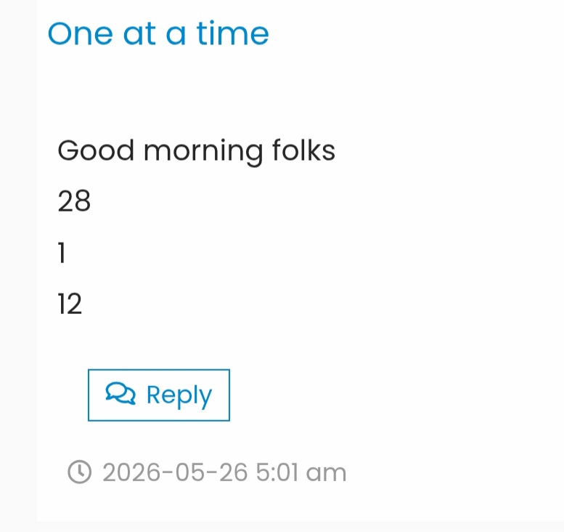
Task: Click the speech bubbles icon in Reply
Action: 120,394
